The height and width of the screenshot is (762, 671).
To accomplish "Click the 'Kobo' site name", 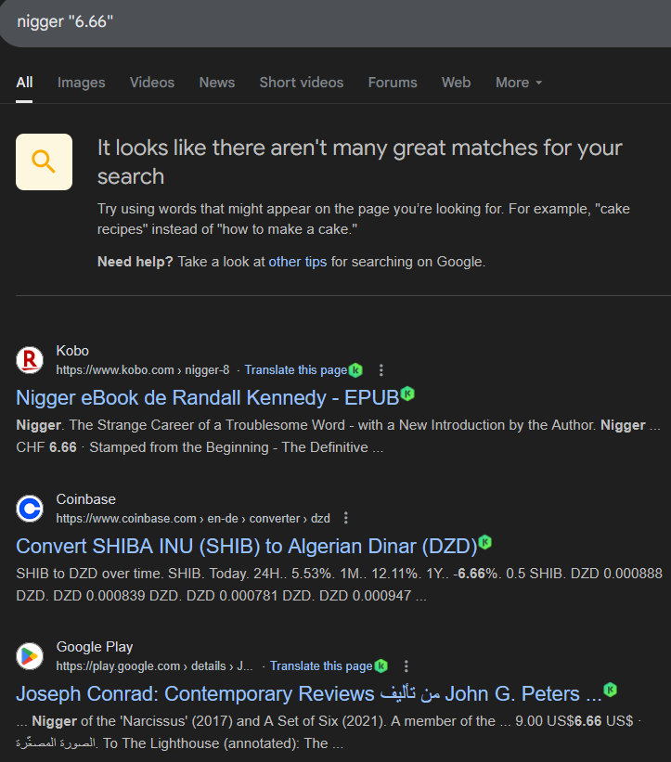I will (72, 351).
